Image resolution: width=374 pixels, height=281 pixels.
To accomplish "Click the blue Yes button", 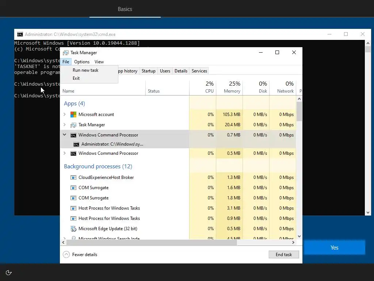I will (335, 248).
